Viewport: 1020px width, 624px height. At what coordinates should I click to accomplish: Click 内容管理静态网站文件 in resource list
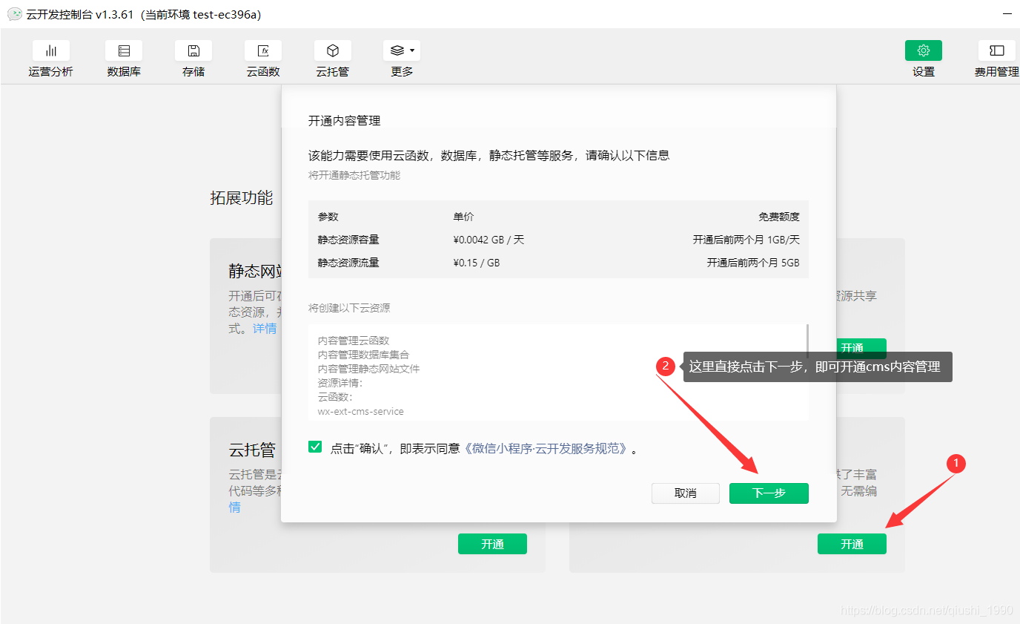coord(368,369)
